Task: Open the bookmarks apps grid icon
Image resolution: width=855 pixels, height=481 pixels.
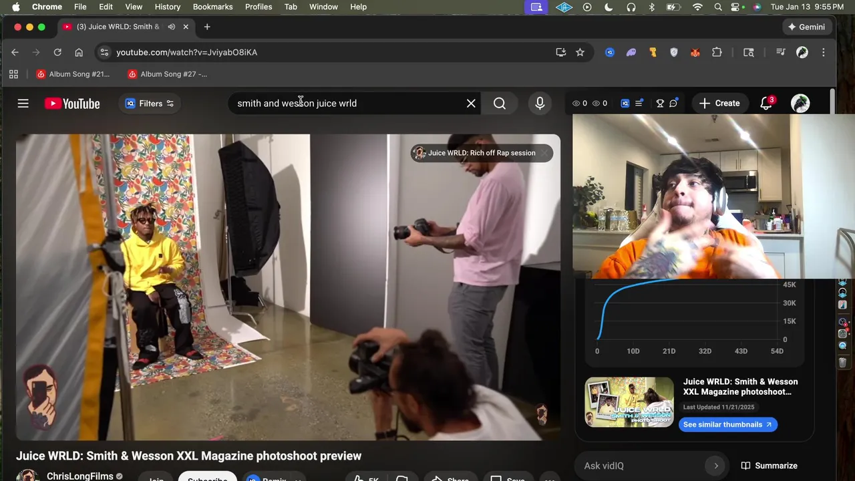Action: (x=13, y=74)
